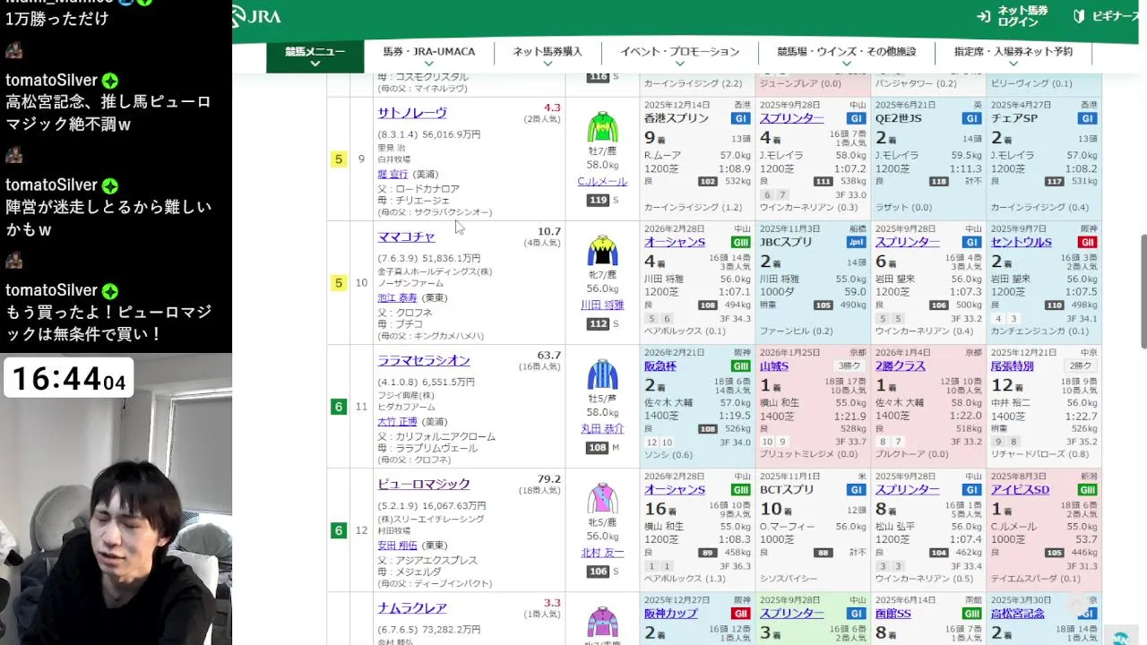Open the サトノレーヴ horse page link
This screenshot has width=1147, height=645.
(x=412, y=113)
